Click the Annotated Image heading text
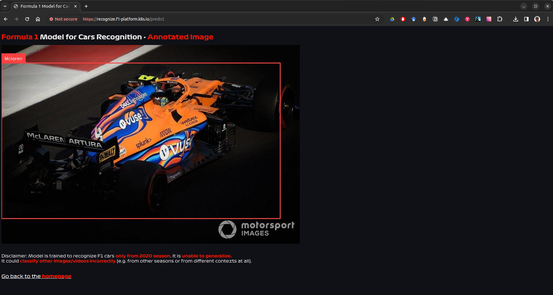 tap(180, 37)
